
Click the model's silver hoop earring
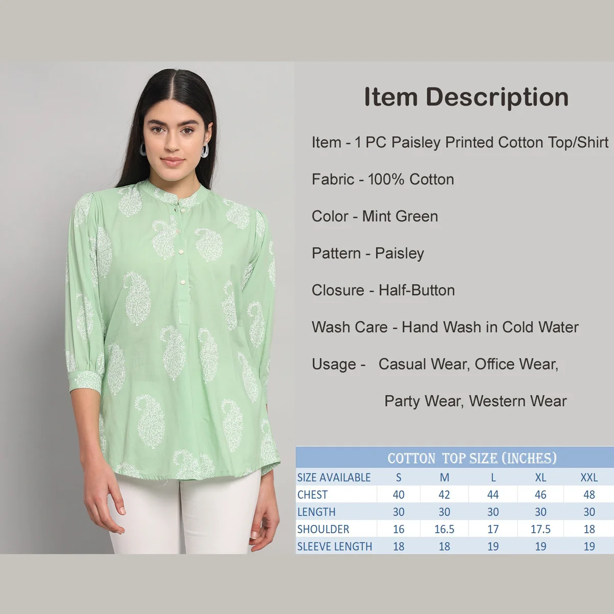tap(205, 150)
